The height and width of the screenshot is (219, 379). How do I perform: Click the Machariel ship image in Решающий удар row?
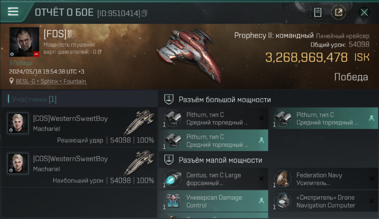[x=139, y=122]
